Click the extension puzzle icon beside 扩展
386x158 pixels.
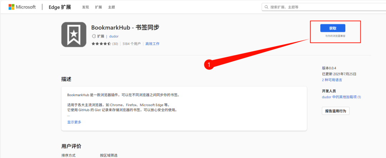[x=94, y=36]
